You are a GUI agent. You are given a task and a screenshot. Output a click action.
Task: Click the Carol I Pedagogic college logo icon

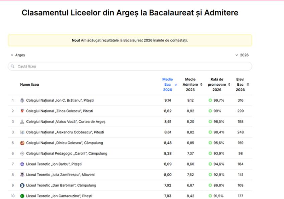(x=22, y=154)
